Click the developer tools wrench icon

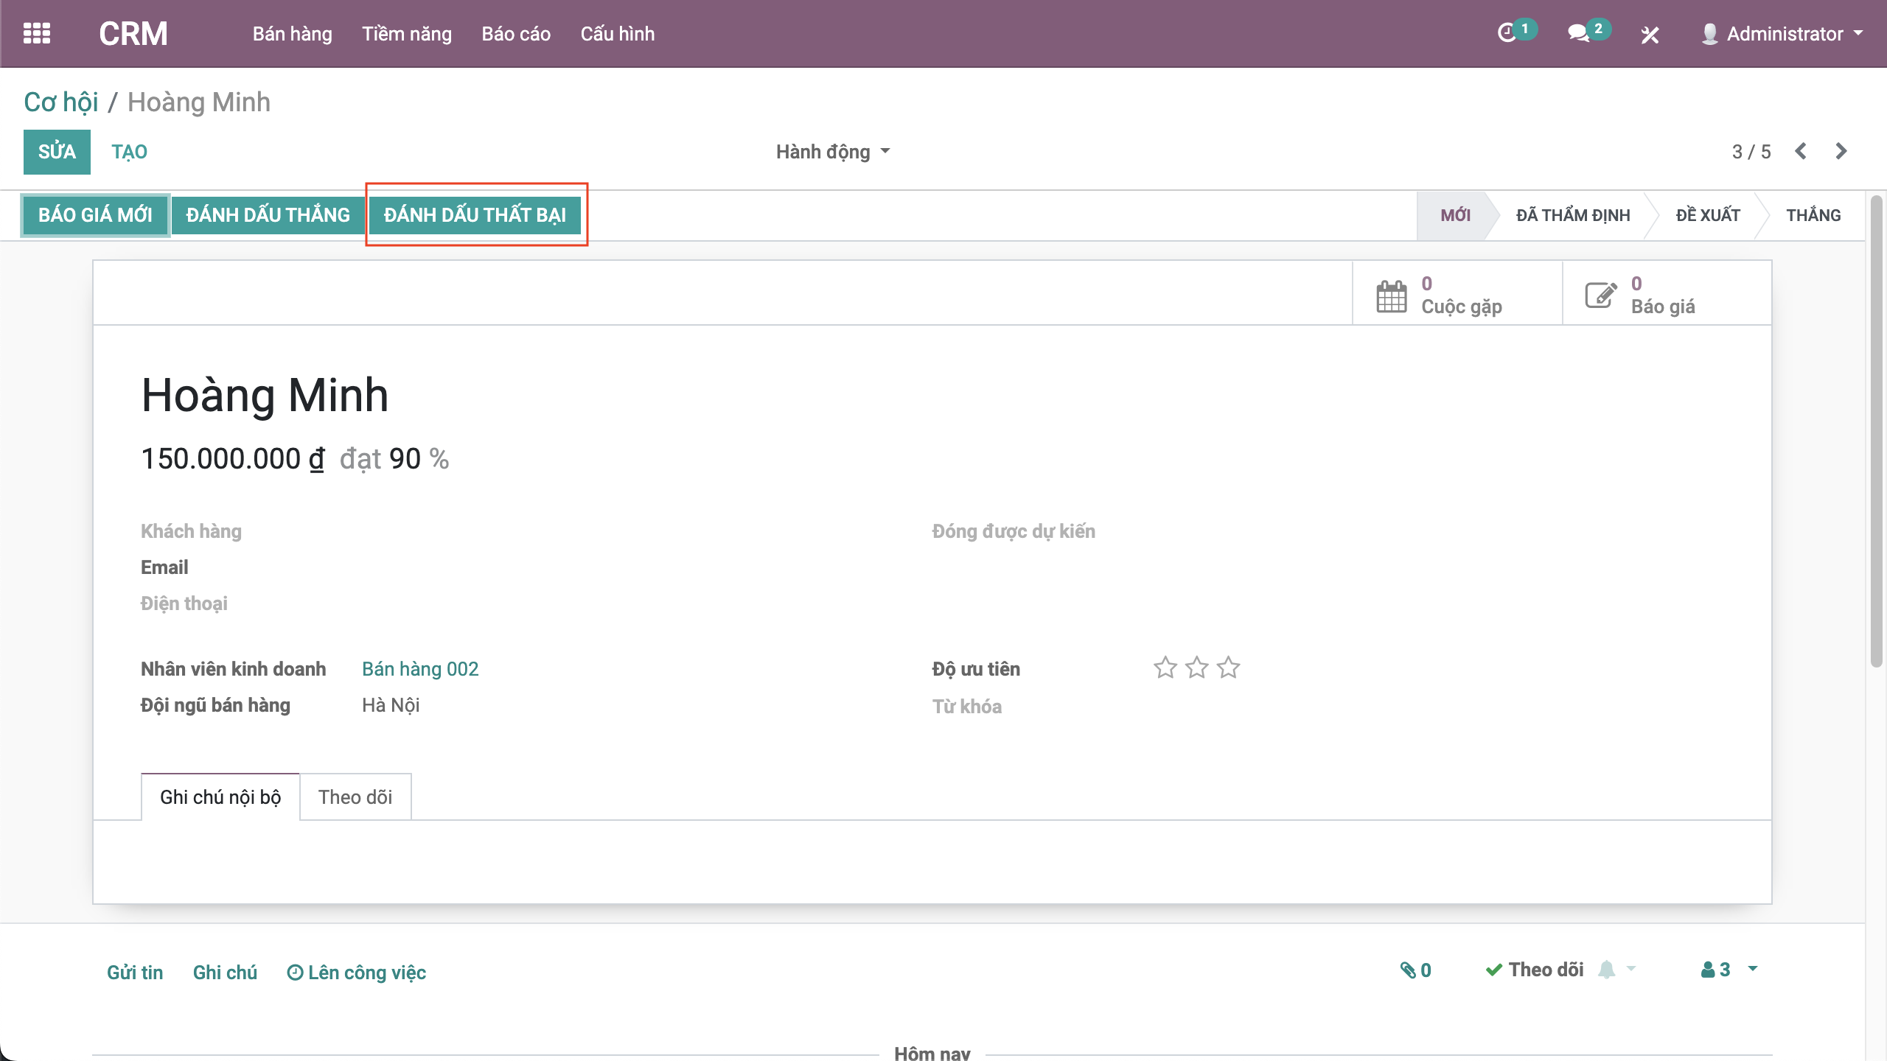click(1650, 35)
